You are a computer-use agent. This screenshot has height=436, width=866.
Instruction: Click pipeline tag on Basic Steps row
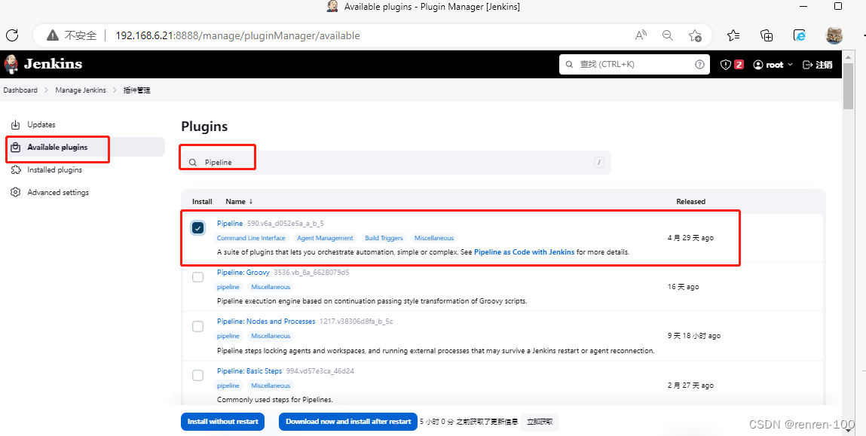[228, 386]
